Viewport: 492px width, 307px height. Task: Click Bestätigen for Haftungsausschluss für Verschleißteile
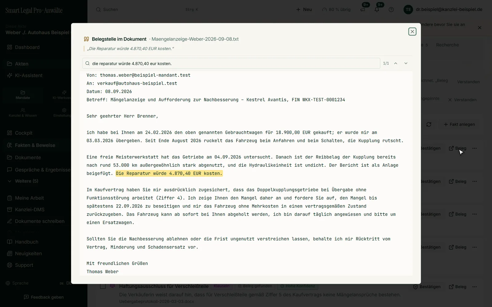(x=427, y=287)
